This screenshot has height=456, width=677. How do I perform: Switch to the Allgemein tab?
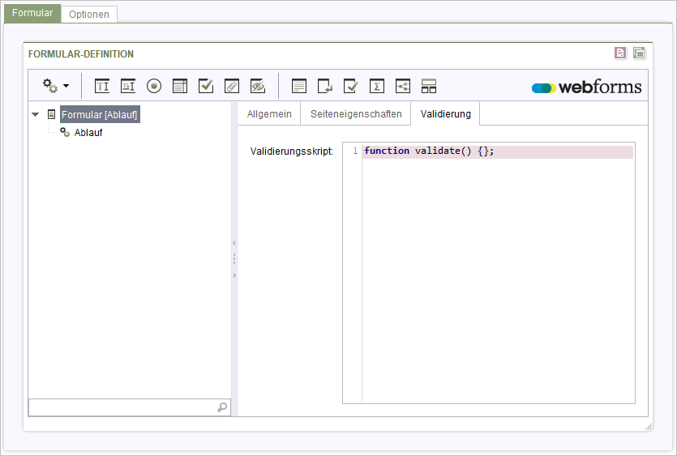tap(269, 114)
